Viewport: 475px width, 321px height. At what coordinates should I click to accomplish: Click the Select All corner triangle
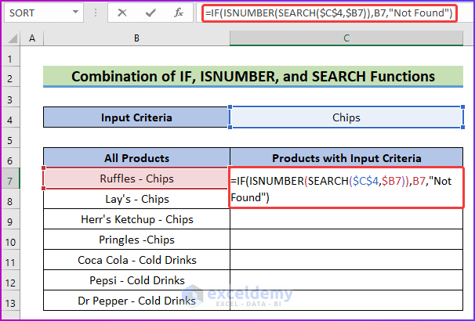(11, 38)
